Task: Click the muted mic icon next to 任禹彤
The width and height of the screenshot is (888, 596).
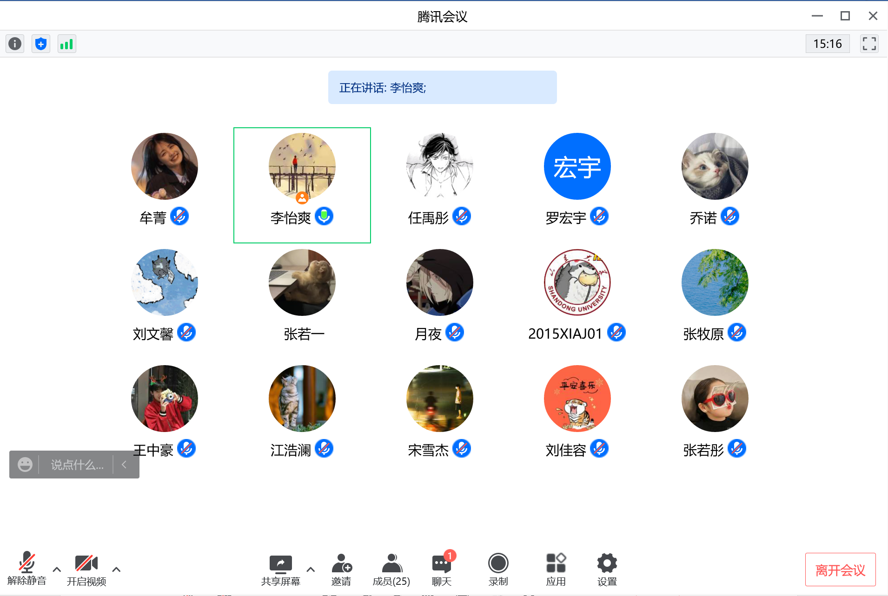Action: pos(462,216)
